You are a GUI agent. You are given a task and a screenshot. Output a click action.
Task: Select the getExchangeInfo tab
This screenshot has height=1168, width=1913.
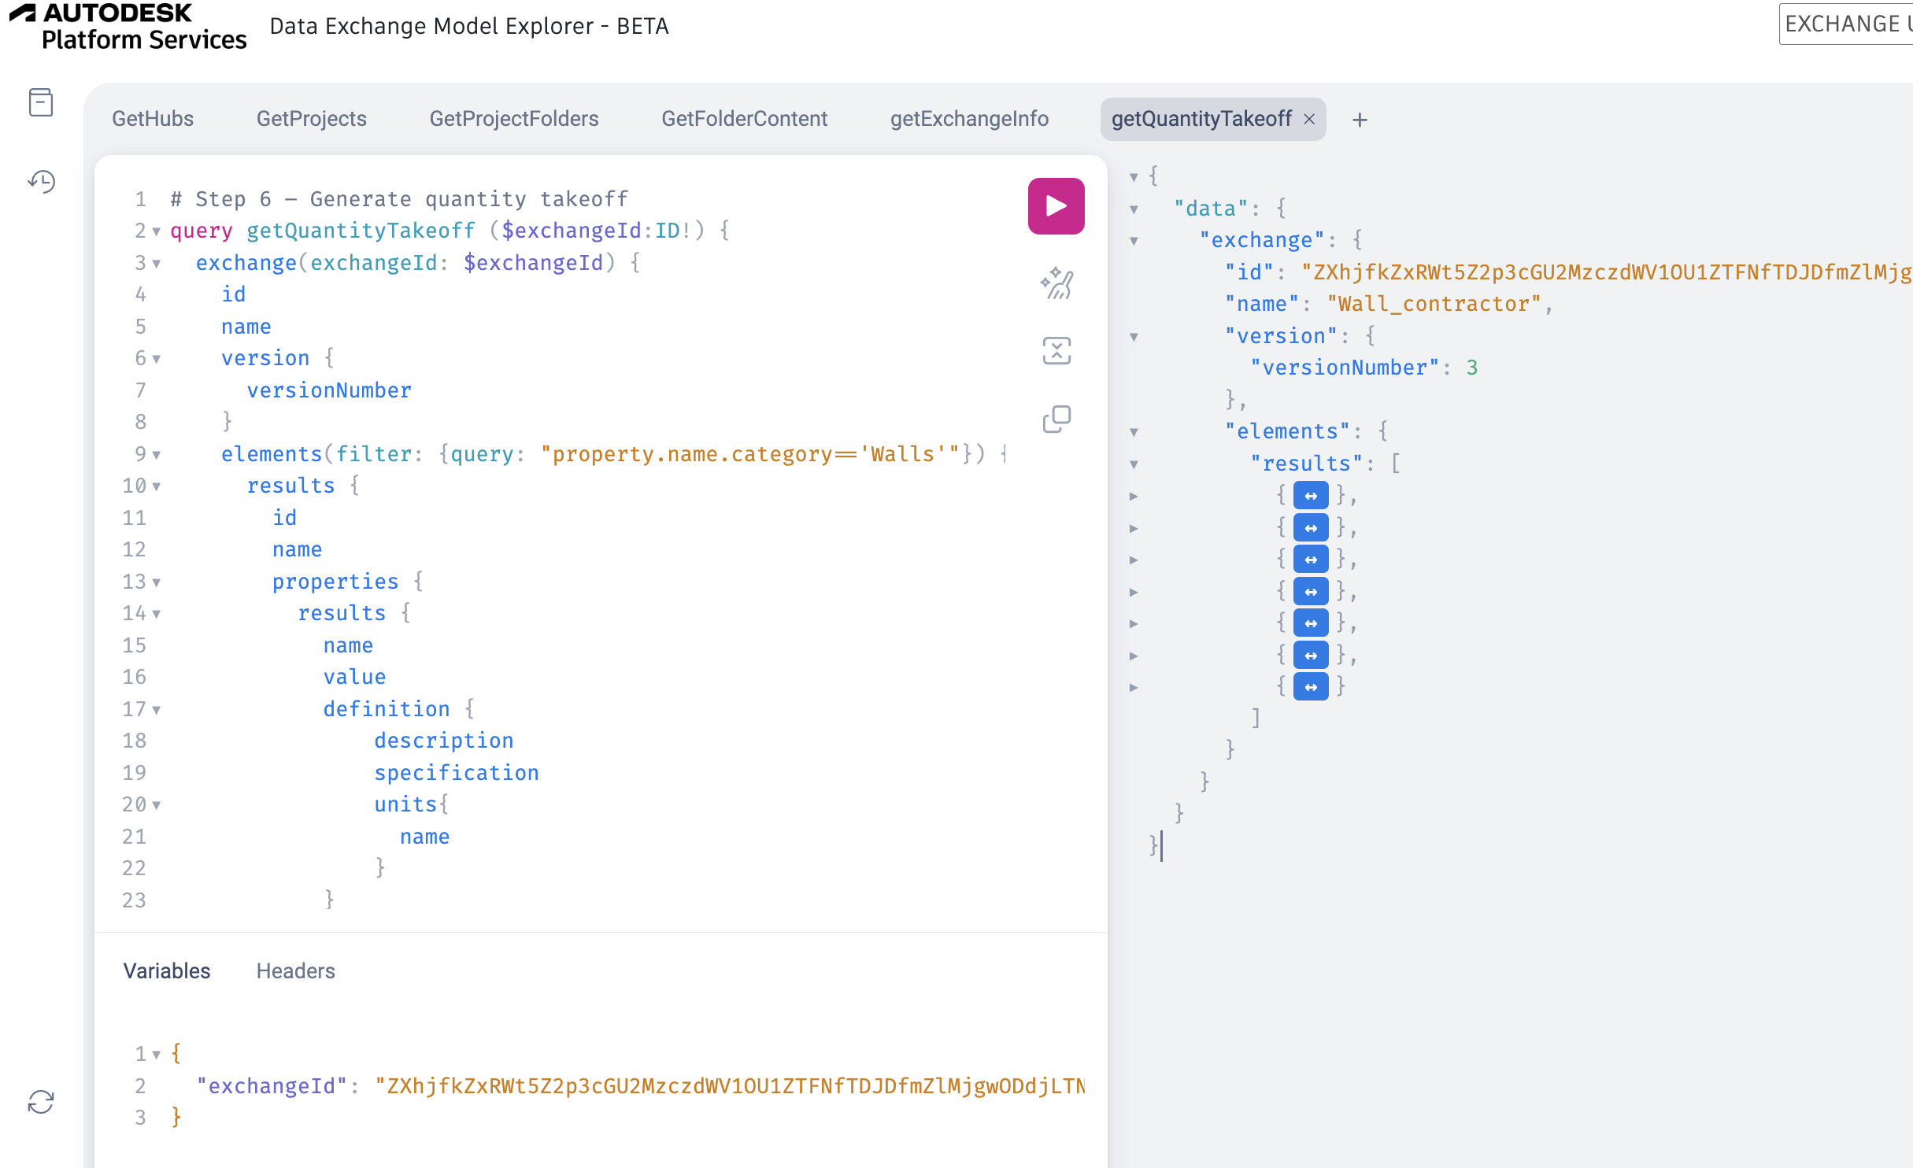969,119
